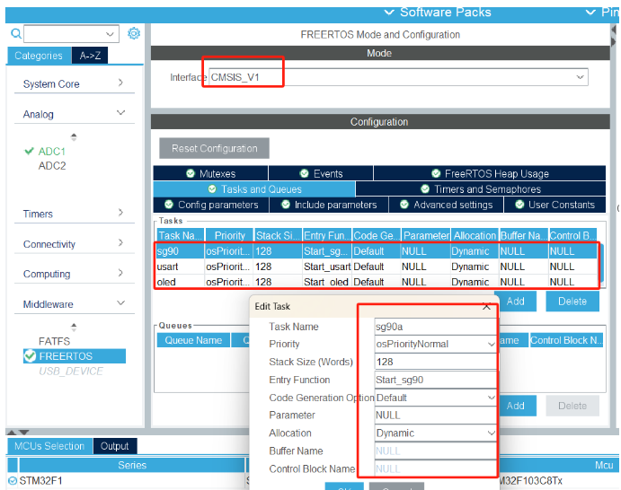Screen dimensions: 621x490
Task: Expand the System Core category
Action: point(120,83)
